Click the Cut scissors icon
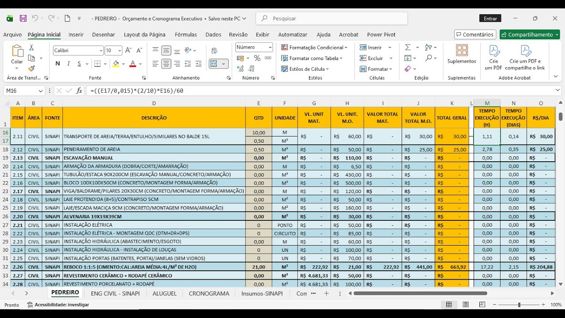The width and height of the screenshot is (565, 318). (31, 48)
